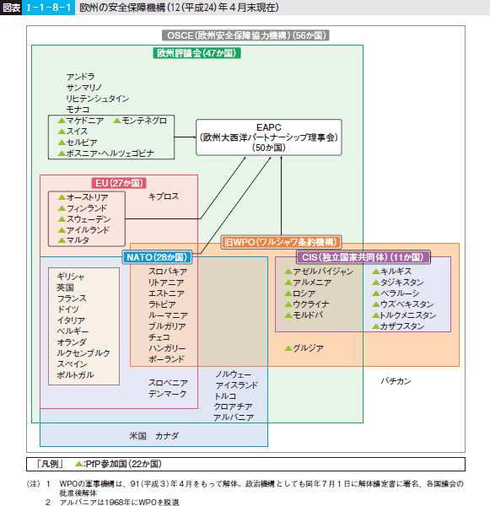490x506 pixels.
Task: Click the green triangle beside マケドニア
Action: tap(62, 121)
